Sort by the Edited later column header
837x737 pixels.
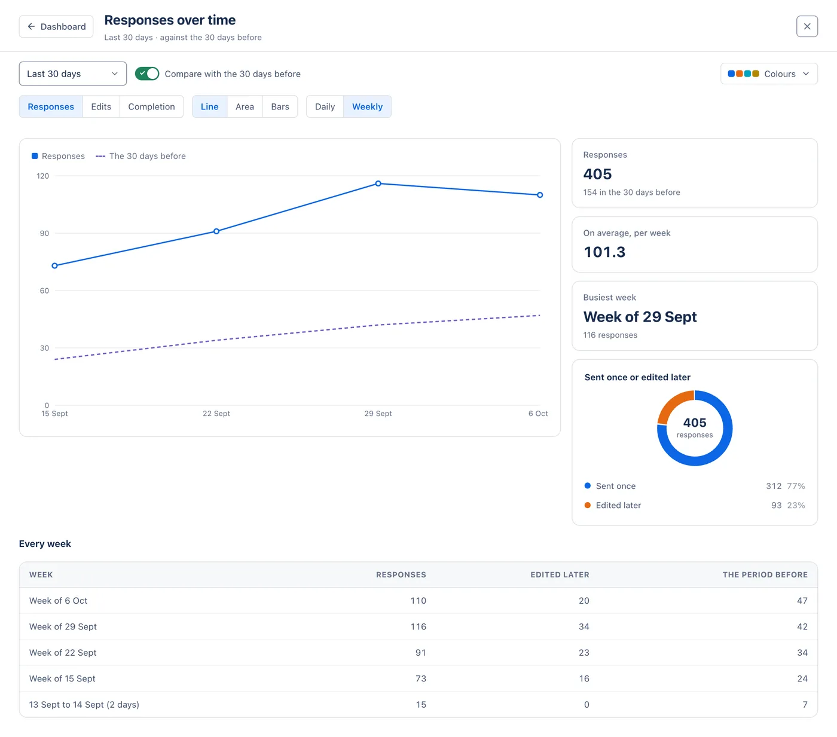click(560, 574)
